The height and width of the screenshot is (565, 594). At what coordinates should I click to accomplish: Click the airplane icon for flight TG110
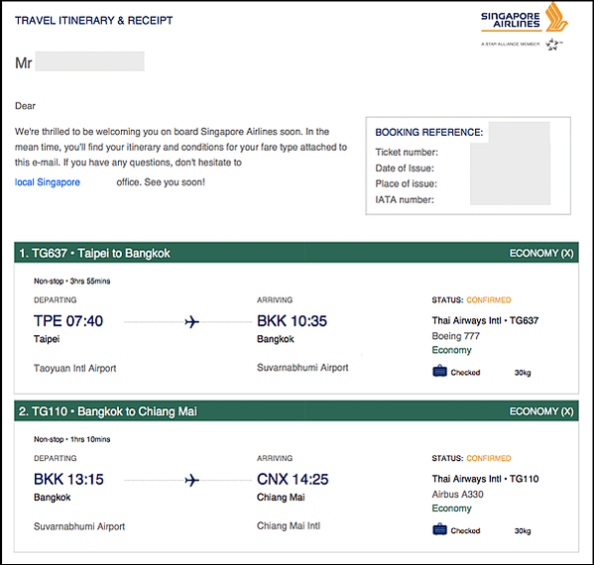[x=191, y=480]
